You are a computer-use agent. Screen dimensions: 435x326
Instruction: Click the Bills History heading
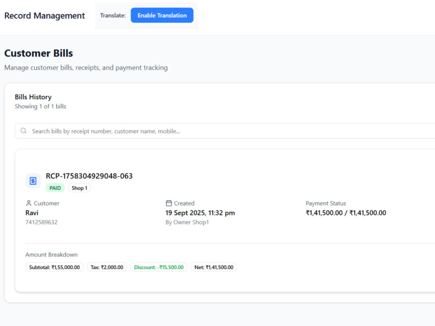pos(33,97)
